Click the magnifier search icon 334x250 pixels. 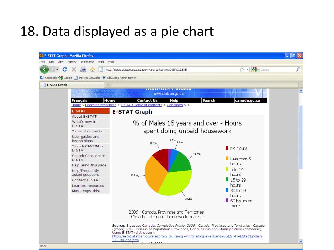[x=298, y=70]
